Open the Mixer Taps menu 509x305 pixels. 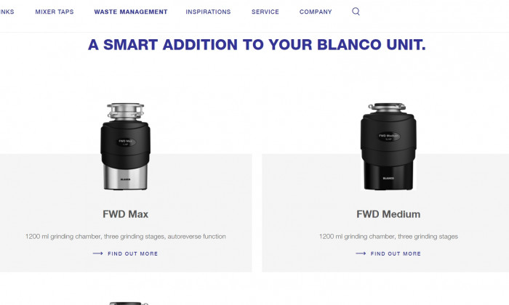tap(55, 12)
